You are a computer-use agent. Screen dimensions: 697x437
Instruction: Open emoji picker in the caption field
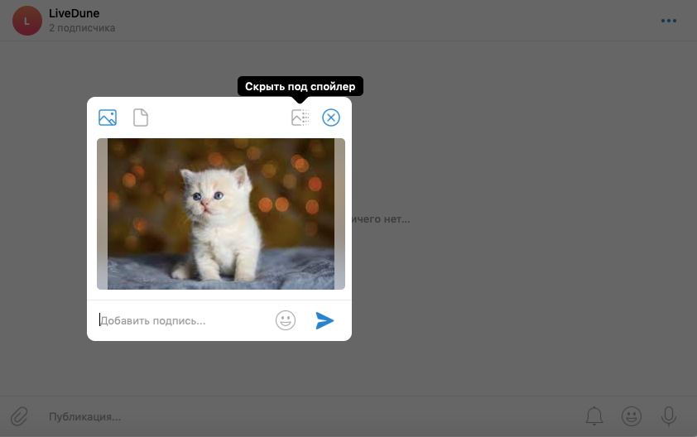286,320
